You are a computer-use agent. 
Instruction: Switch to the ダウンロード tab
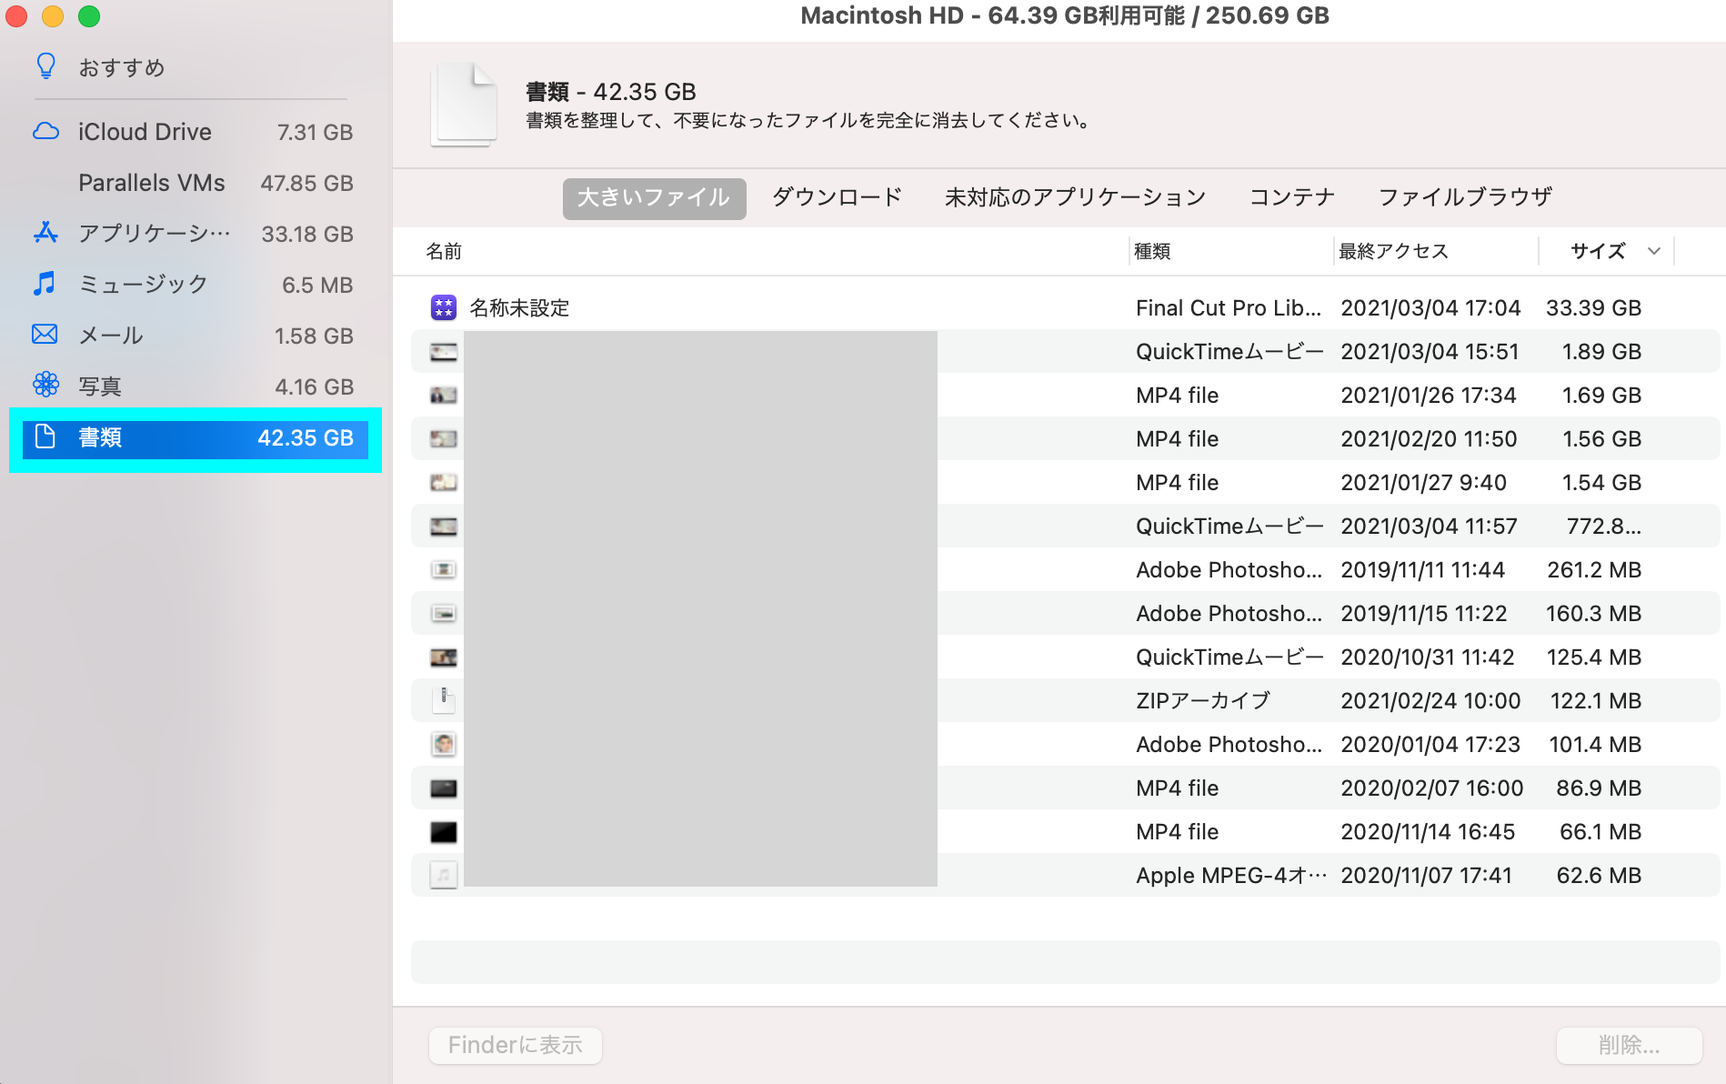[837, 196]
